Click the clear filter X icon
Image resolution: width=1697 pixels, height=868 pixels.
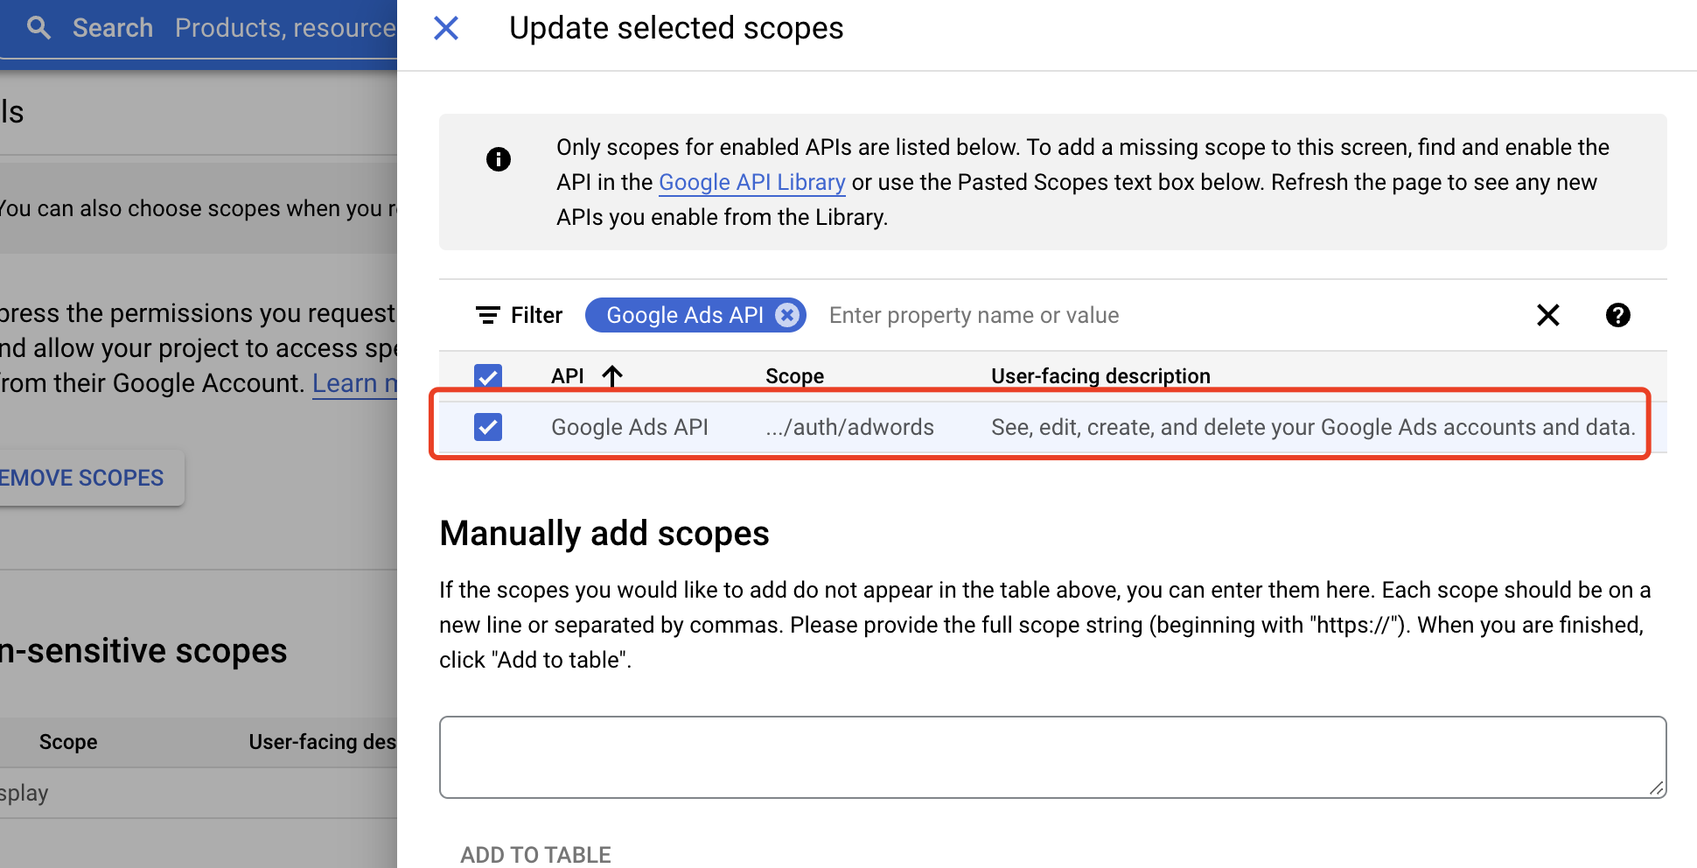(1547, 315)
